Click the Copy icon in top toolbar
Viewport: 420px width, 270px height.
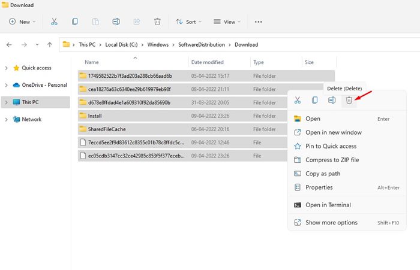pos(75,22)
